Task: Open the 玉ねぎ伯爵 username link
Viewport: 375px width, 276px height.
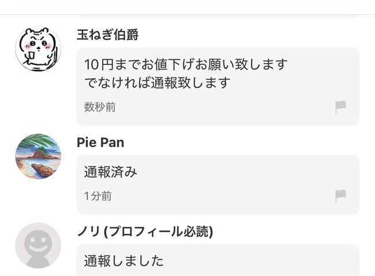Action: (x=108, y=35)
